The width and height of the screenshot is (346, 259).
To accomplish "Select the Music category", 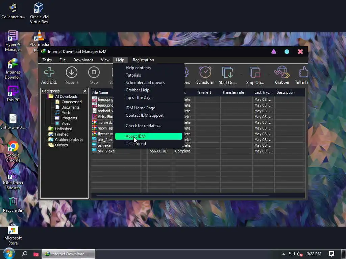I will 63,113.
